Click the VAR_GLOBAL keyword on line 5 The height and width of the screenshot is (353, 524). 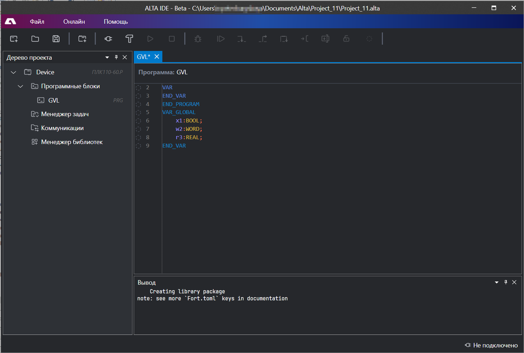click(179, 112)
